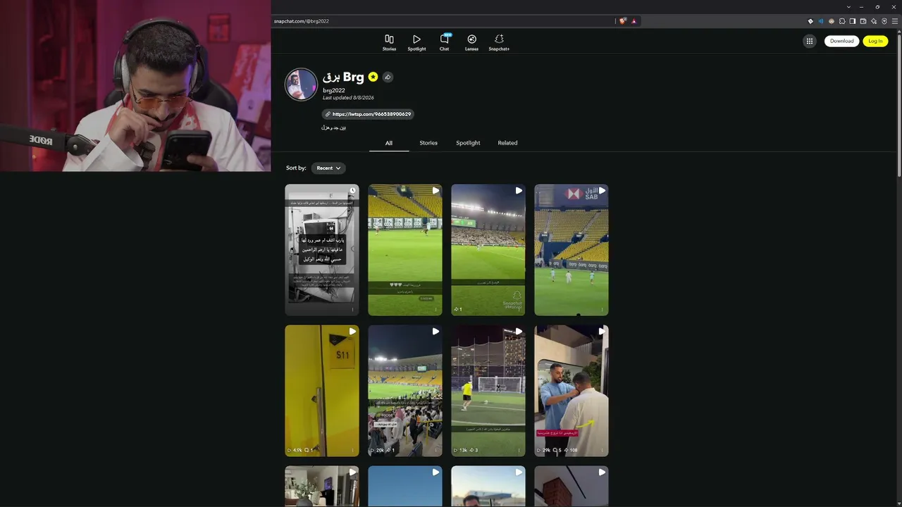Click the yellow Log In button
Screen dimensions: 902x507
click(x=875, y=41)
